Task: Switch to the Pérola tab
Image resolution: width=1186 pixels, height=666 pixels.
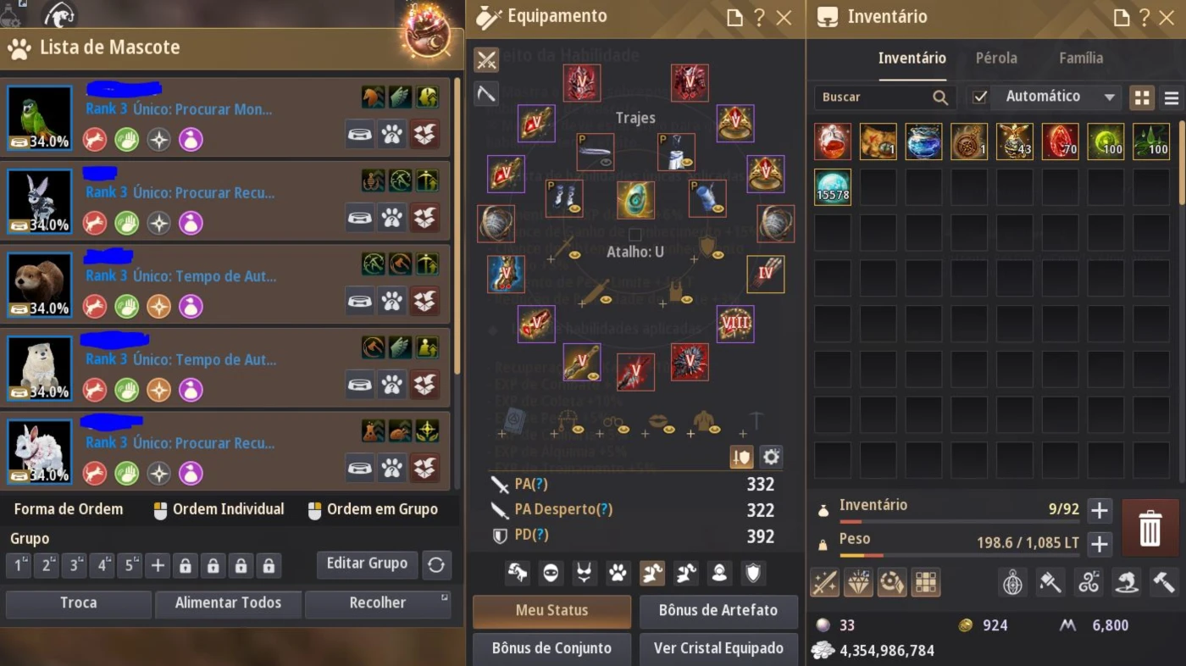Action: click(996, 58)
